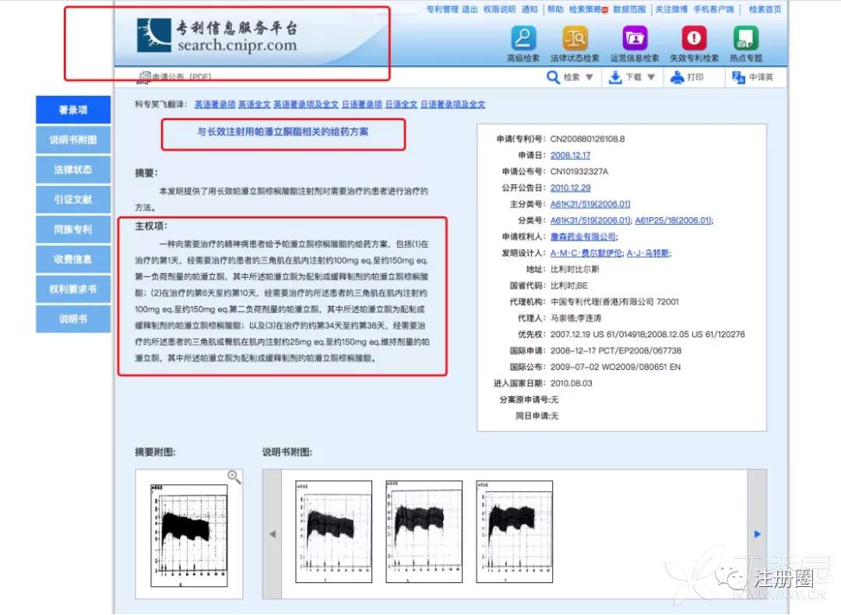Click 检索首页 in the top menu

(765, 9)
